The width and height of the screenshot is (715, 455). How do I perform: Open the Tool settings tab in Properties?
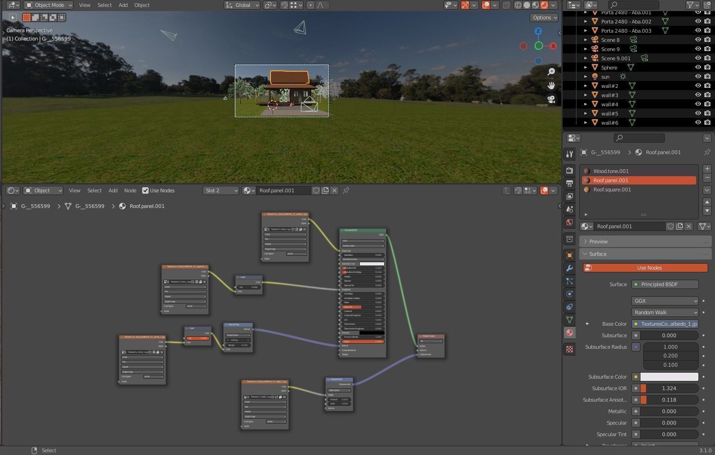(x=570, y=154)
